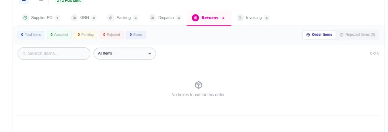
Task: Click the Invoicing document icon
Action: (x=240, y=18)
